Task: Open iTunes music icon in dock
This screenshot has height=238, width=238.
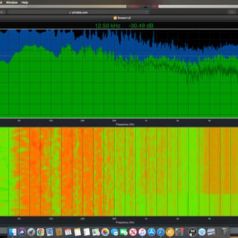Action: pyautogui.click(x=142, y=232)
